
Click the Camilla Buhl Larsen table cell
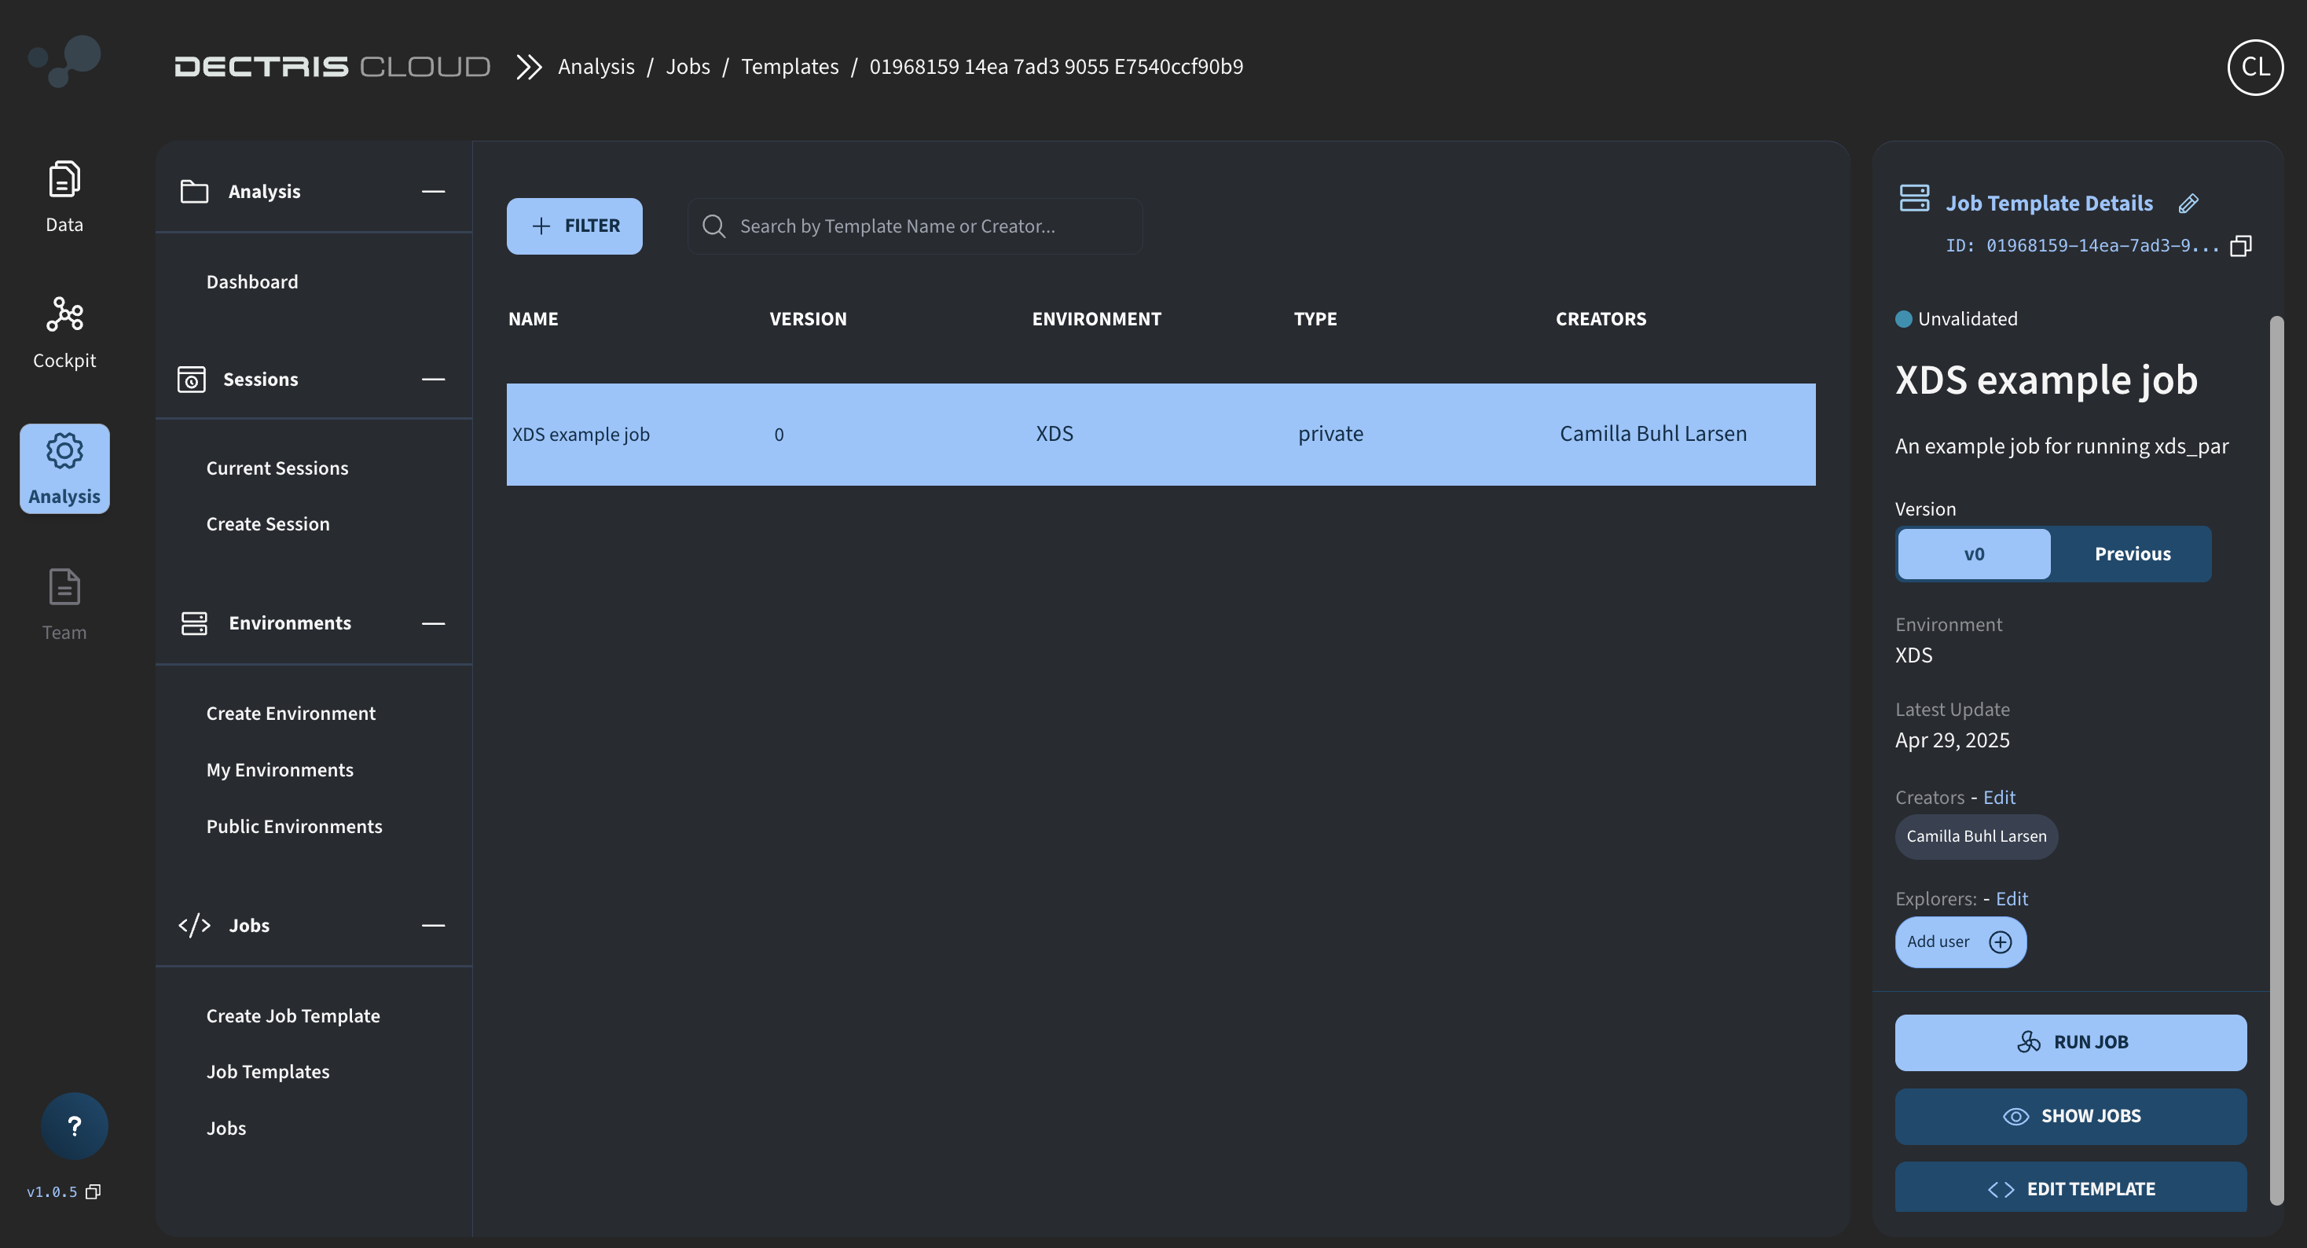pos(1652,435)
